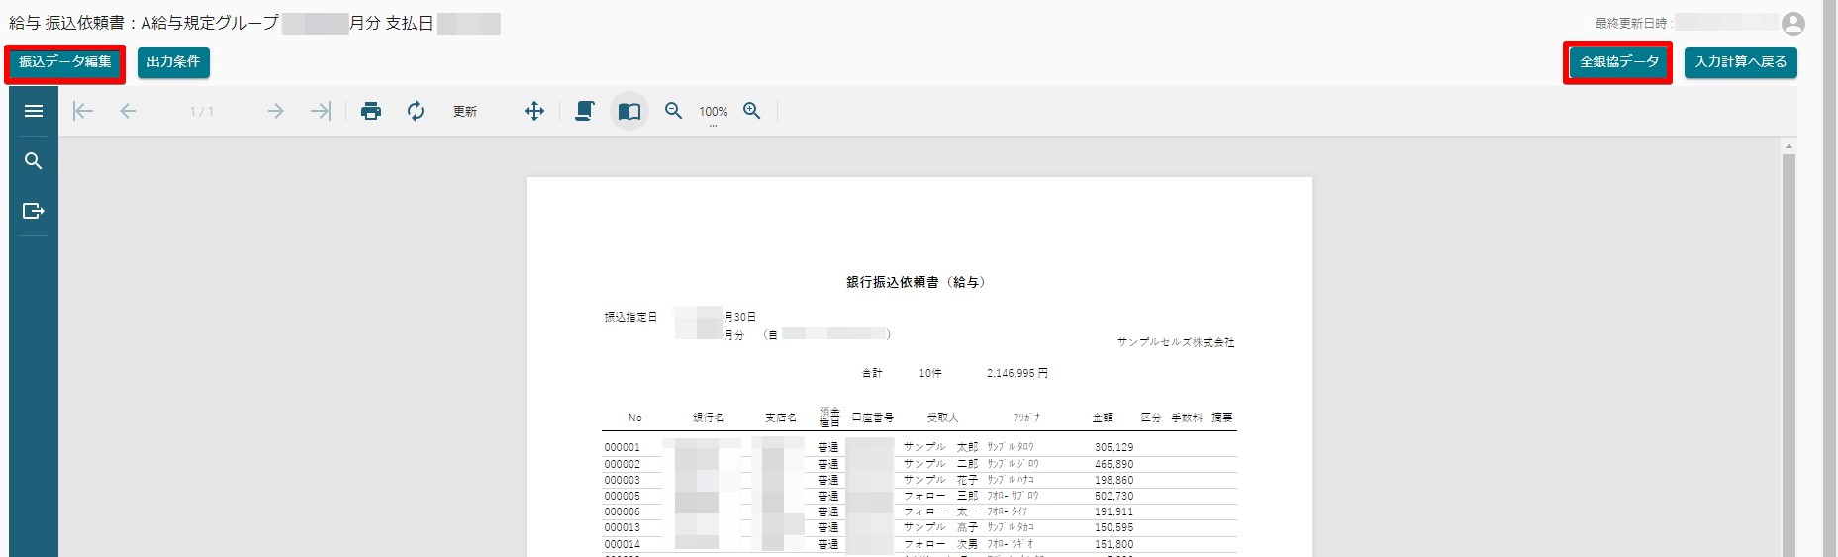Click recipient name フォロー 次男
This screenshot has width=1838, height=557.
click(940, 544)
